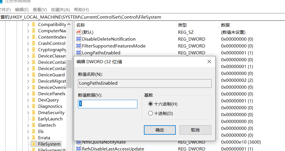Click the Els folder icon

pos(34,132)
